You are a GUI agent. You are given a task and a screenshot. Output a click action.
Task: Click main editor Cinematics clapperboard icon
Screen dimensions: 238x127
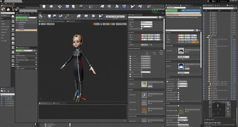109,6
